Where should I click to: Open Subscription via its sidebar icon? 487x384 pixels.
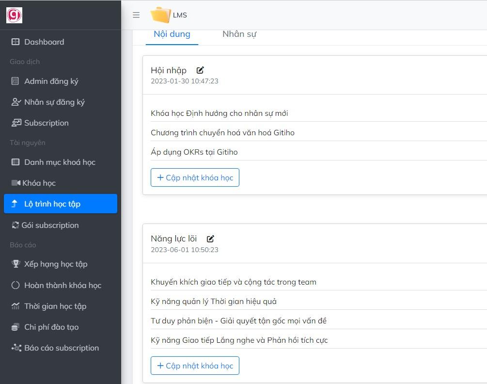pyautogui.click(x=15, y=123)
